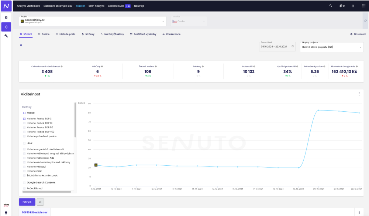This screenshot has height=216, width=369.
Task: Open the Lokalita Česko dropdown
Action: tap(189, 21)
